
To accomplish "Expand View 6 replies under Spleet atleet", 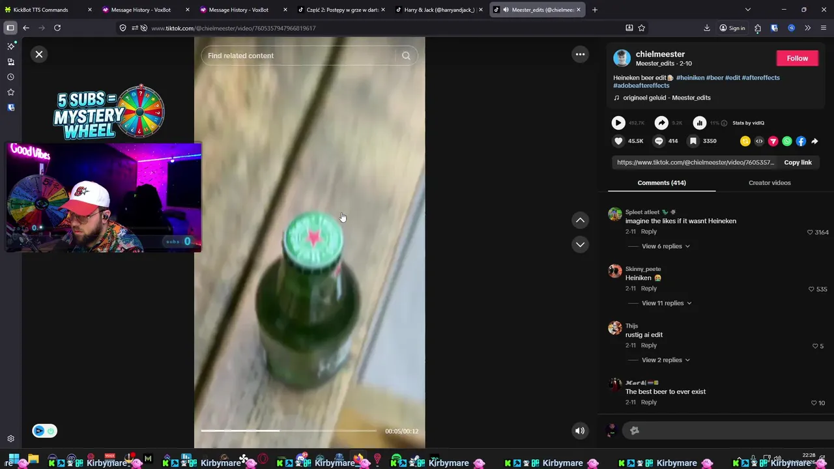I will point(665,246).
